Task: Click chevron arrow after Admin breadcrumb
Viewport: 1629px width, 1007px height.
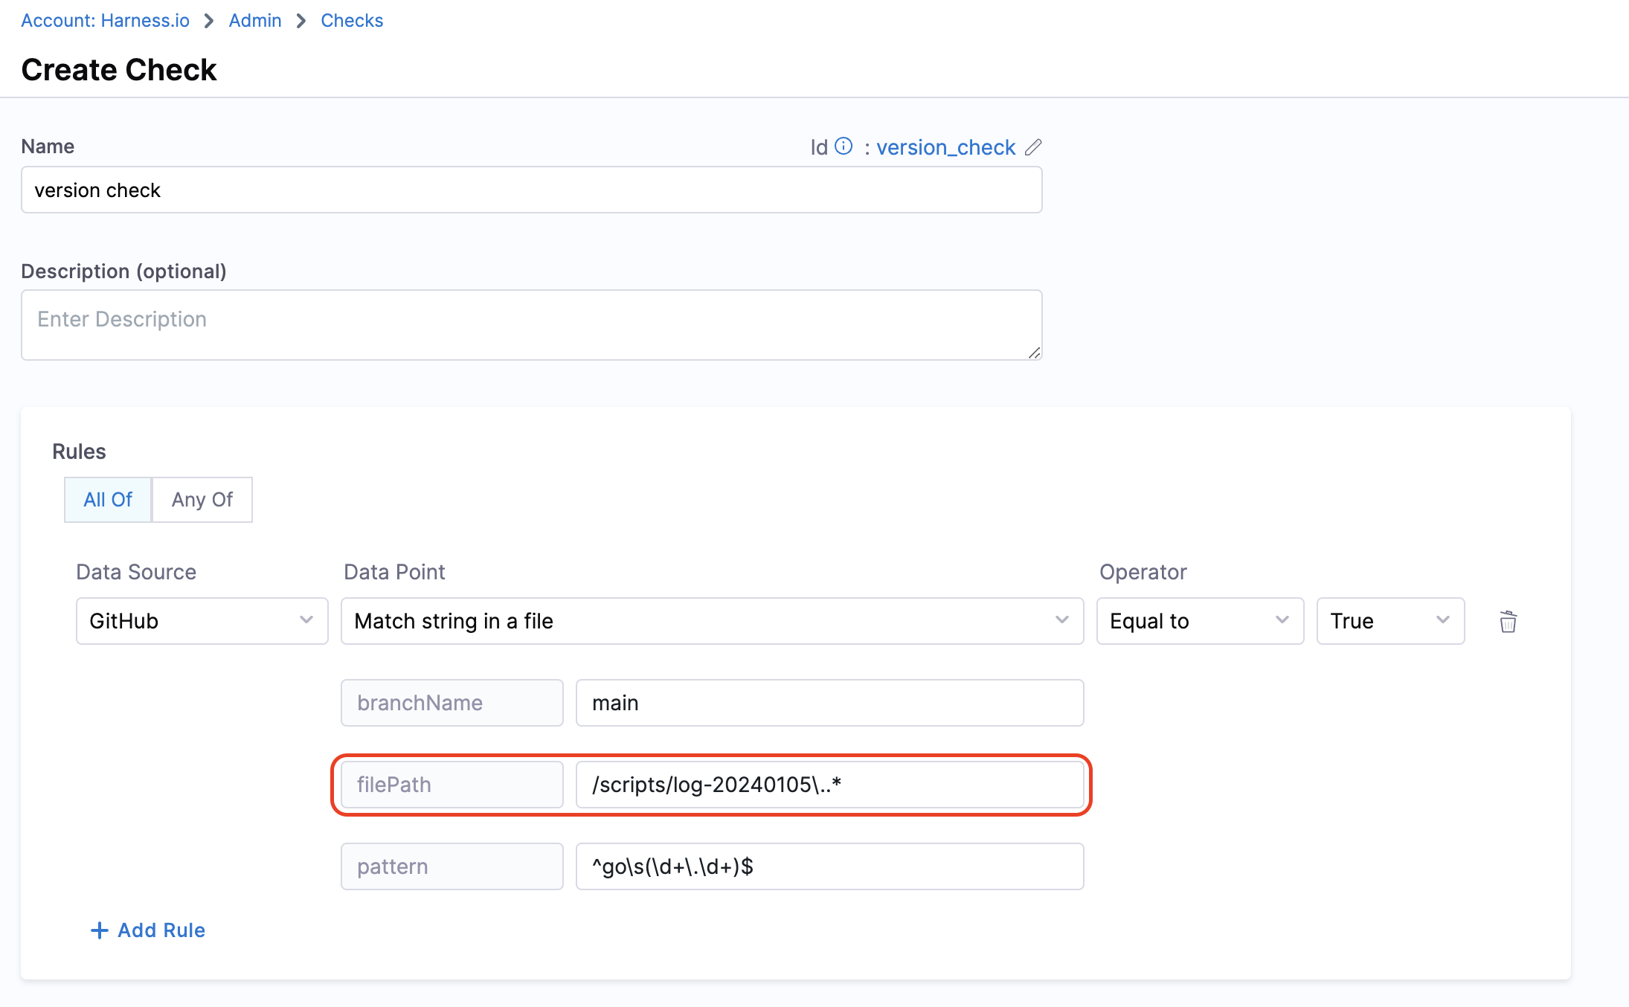Action: pyautogui.click(x=301, y=21)
